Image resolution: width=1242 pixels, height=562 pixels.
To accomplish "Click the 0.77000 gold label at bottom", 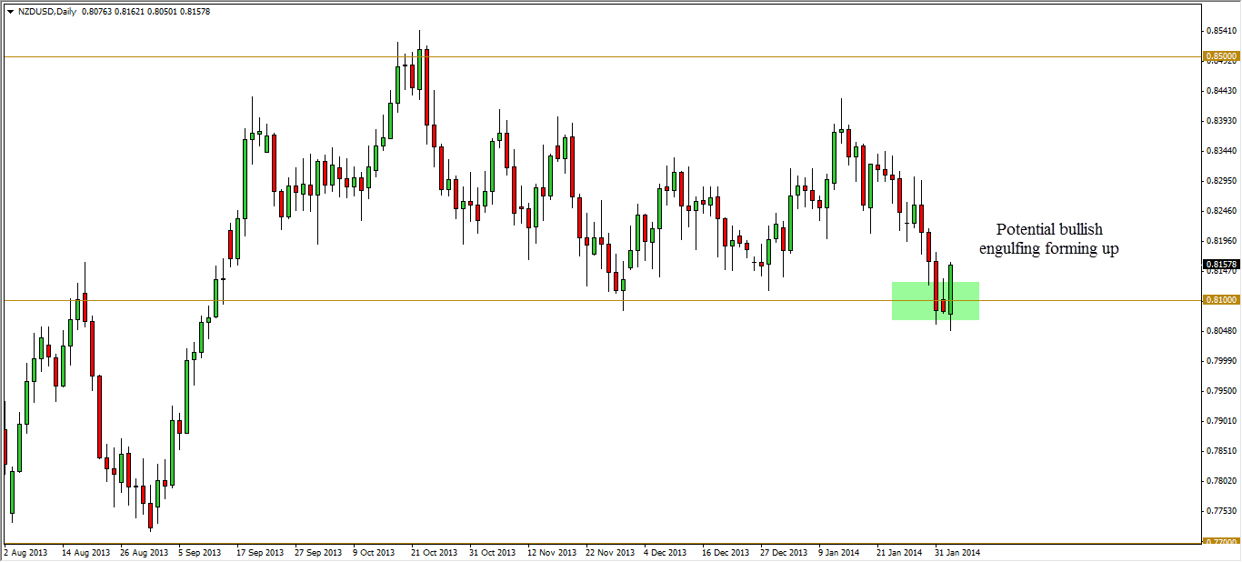I will coord(1220,542).
